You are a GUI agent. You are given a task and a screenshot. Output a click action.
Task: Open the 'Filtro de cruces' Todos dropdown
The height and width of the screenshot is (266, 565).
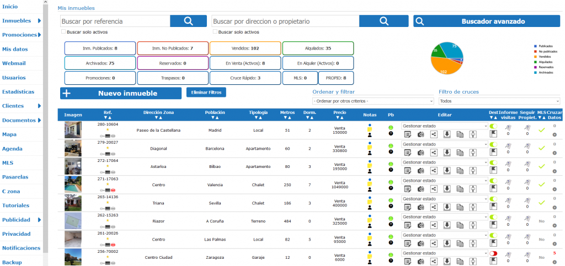coord(499,101)
